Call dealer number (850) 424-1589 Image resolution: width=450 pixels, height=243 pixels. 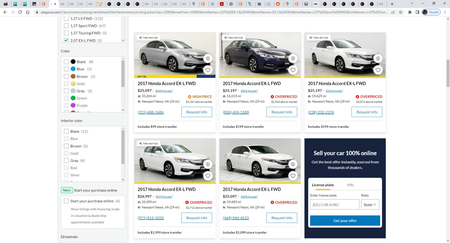pyautogui.click(x=236, y=112)
